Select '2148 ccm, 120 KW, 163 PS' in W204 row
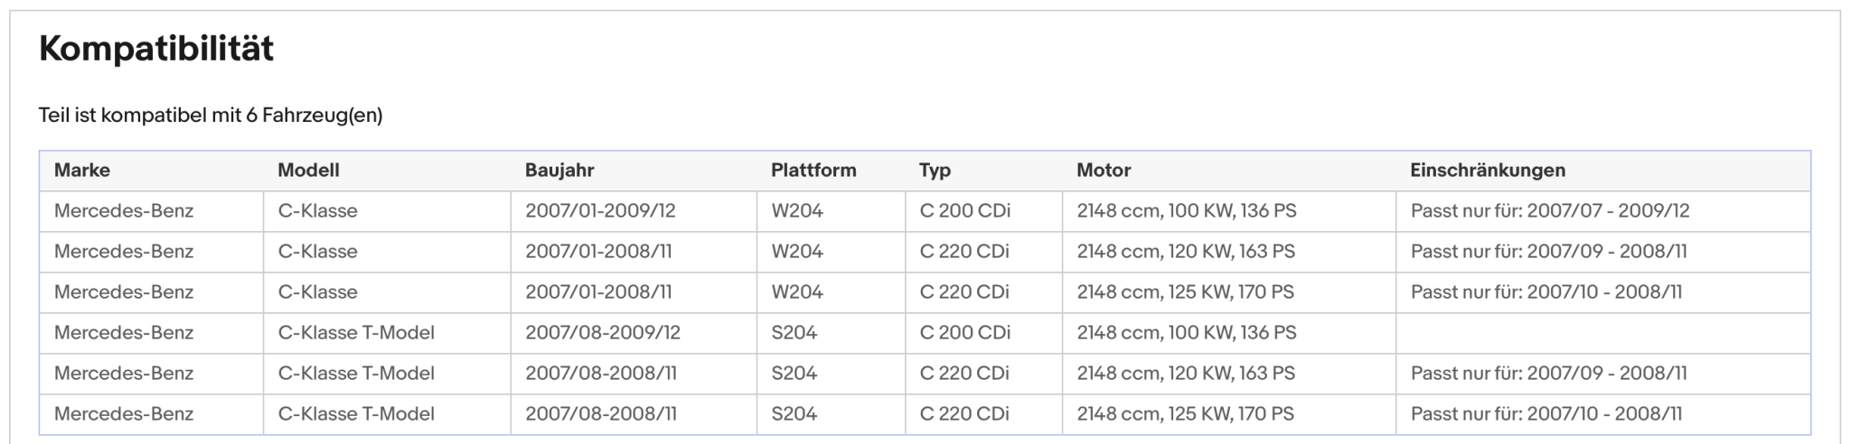 [x=1186, y=252]
